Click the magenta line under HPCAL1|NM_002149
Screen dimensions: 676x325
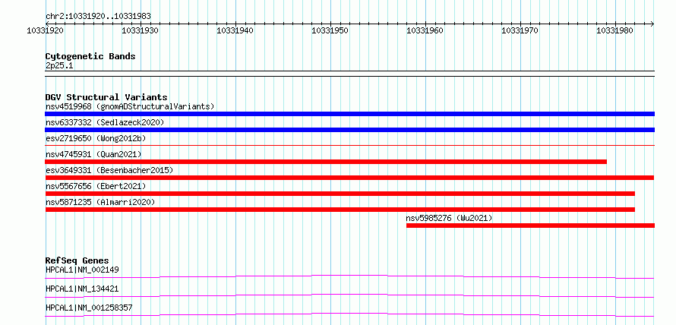[349, 276]
